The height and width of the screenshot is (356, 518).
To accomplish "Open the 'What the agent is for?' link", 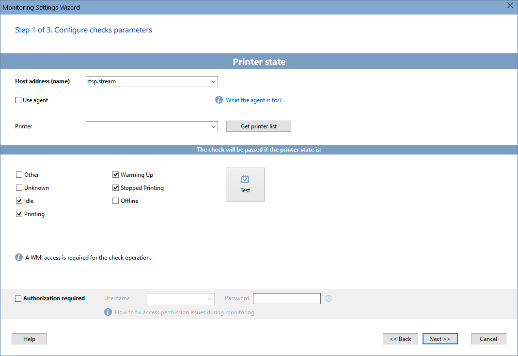I will click(253, 100).
